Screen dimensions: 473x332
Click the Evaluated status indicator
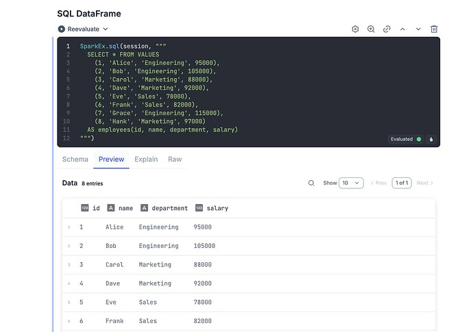(x=406, y=139)
